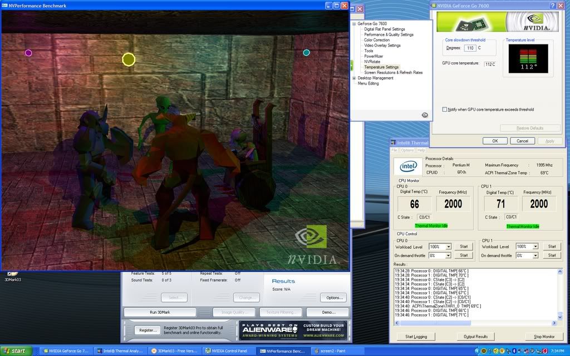
Task: Start the CPU 1 Workload Level test
Action: point(552,246)
